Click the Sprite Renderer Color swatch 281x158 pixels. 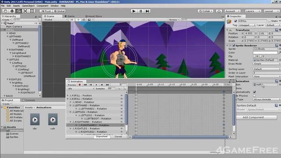click(x=265, y=53)
